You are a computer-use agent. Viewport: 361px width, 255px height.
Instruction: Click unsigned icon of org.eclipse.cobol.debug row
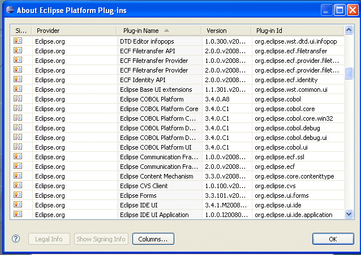pos(18,127)
